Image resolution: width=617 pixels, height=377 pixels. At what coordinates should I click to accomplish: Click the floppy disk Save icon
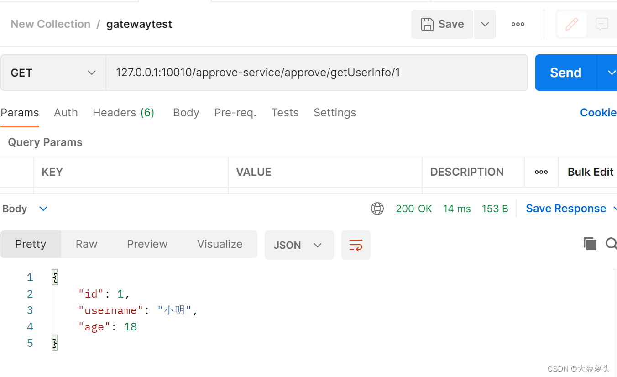[428, 24]
